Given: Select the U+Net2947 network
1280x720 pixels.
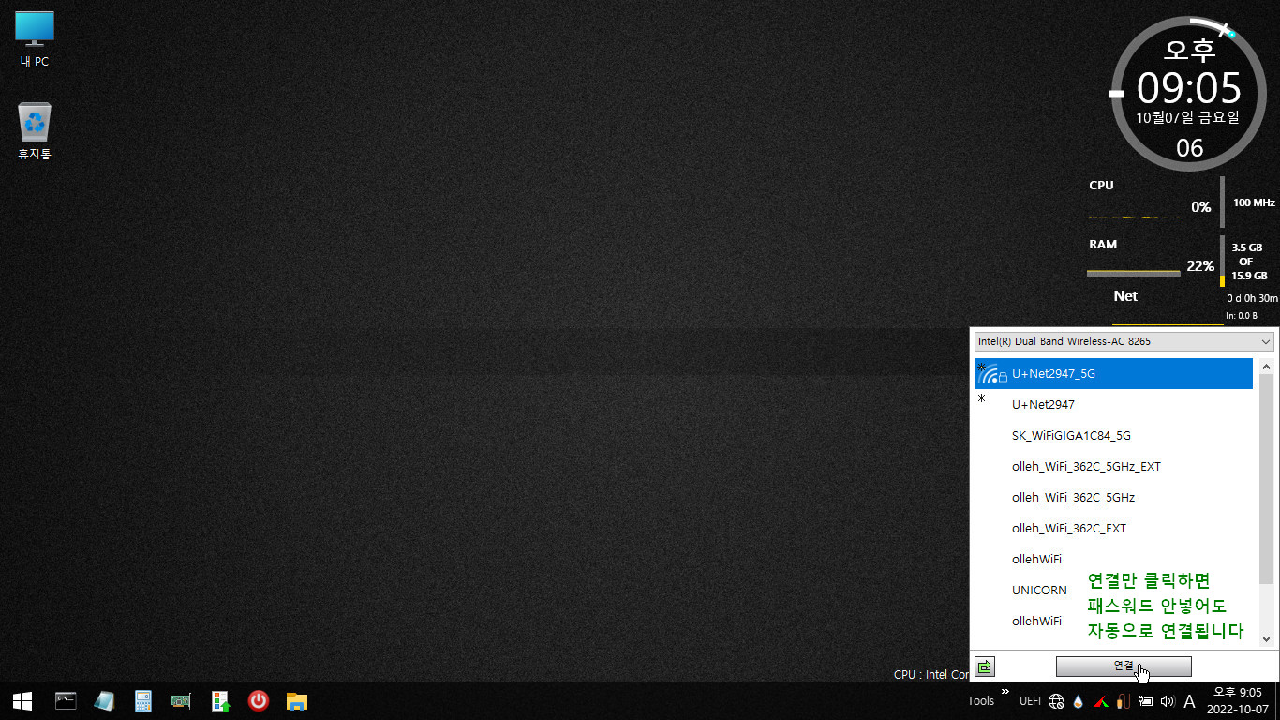Looking at the screenshot, I should coord(1113,404).
